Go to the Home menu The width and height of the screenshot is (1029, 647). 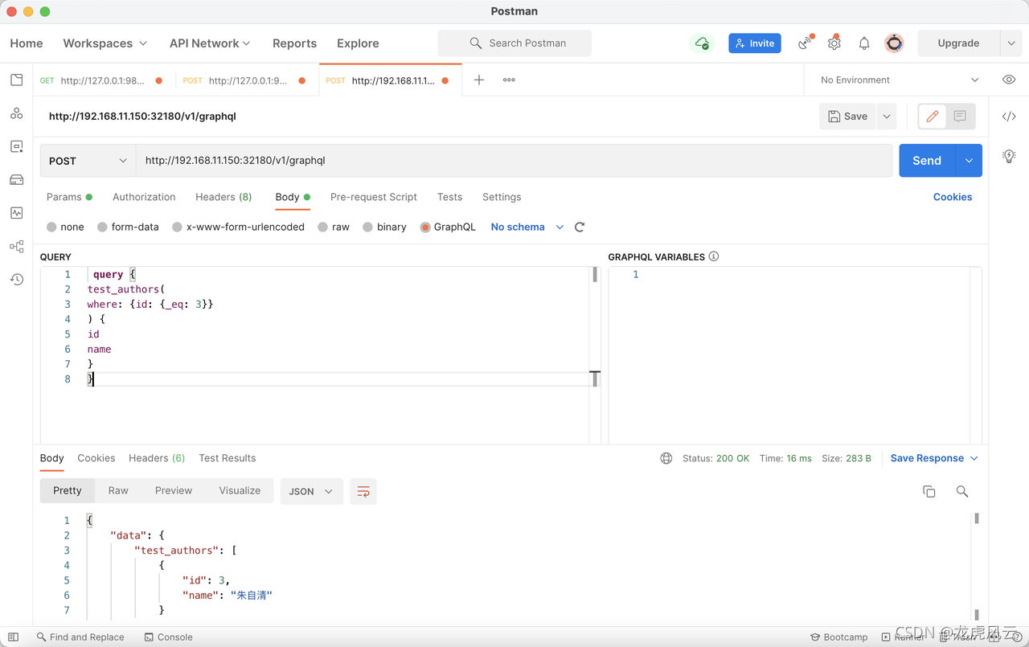(27, 43)
